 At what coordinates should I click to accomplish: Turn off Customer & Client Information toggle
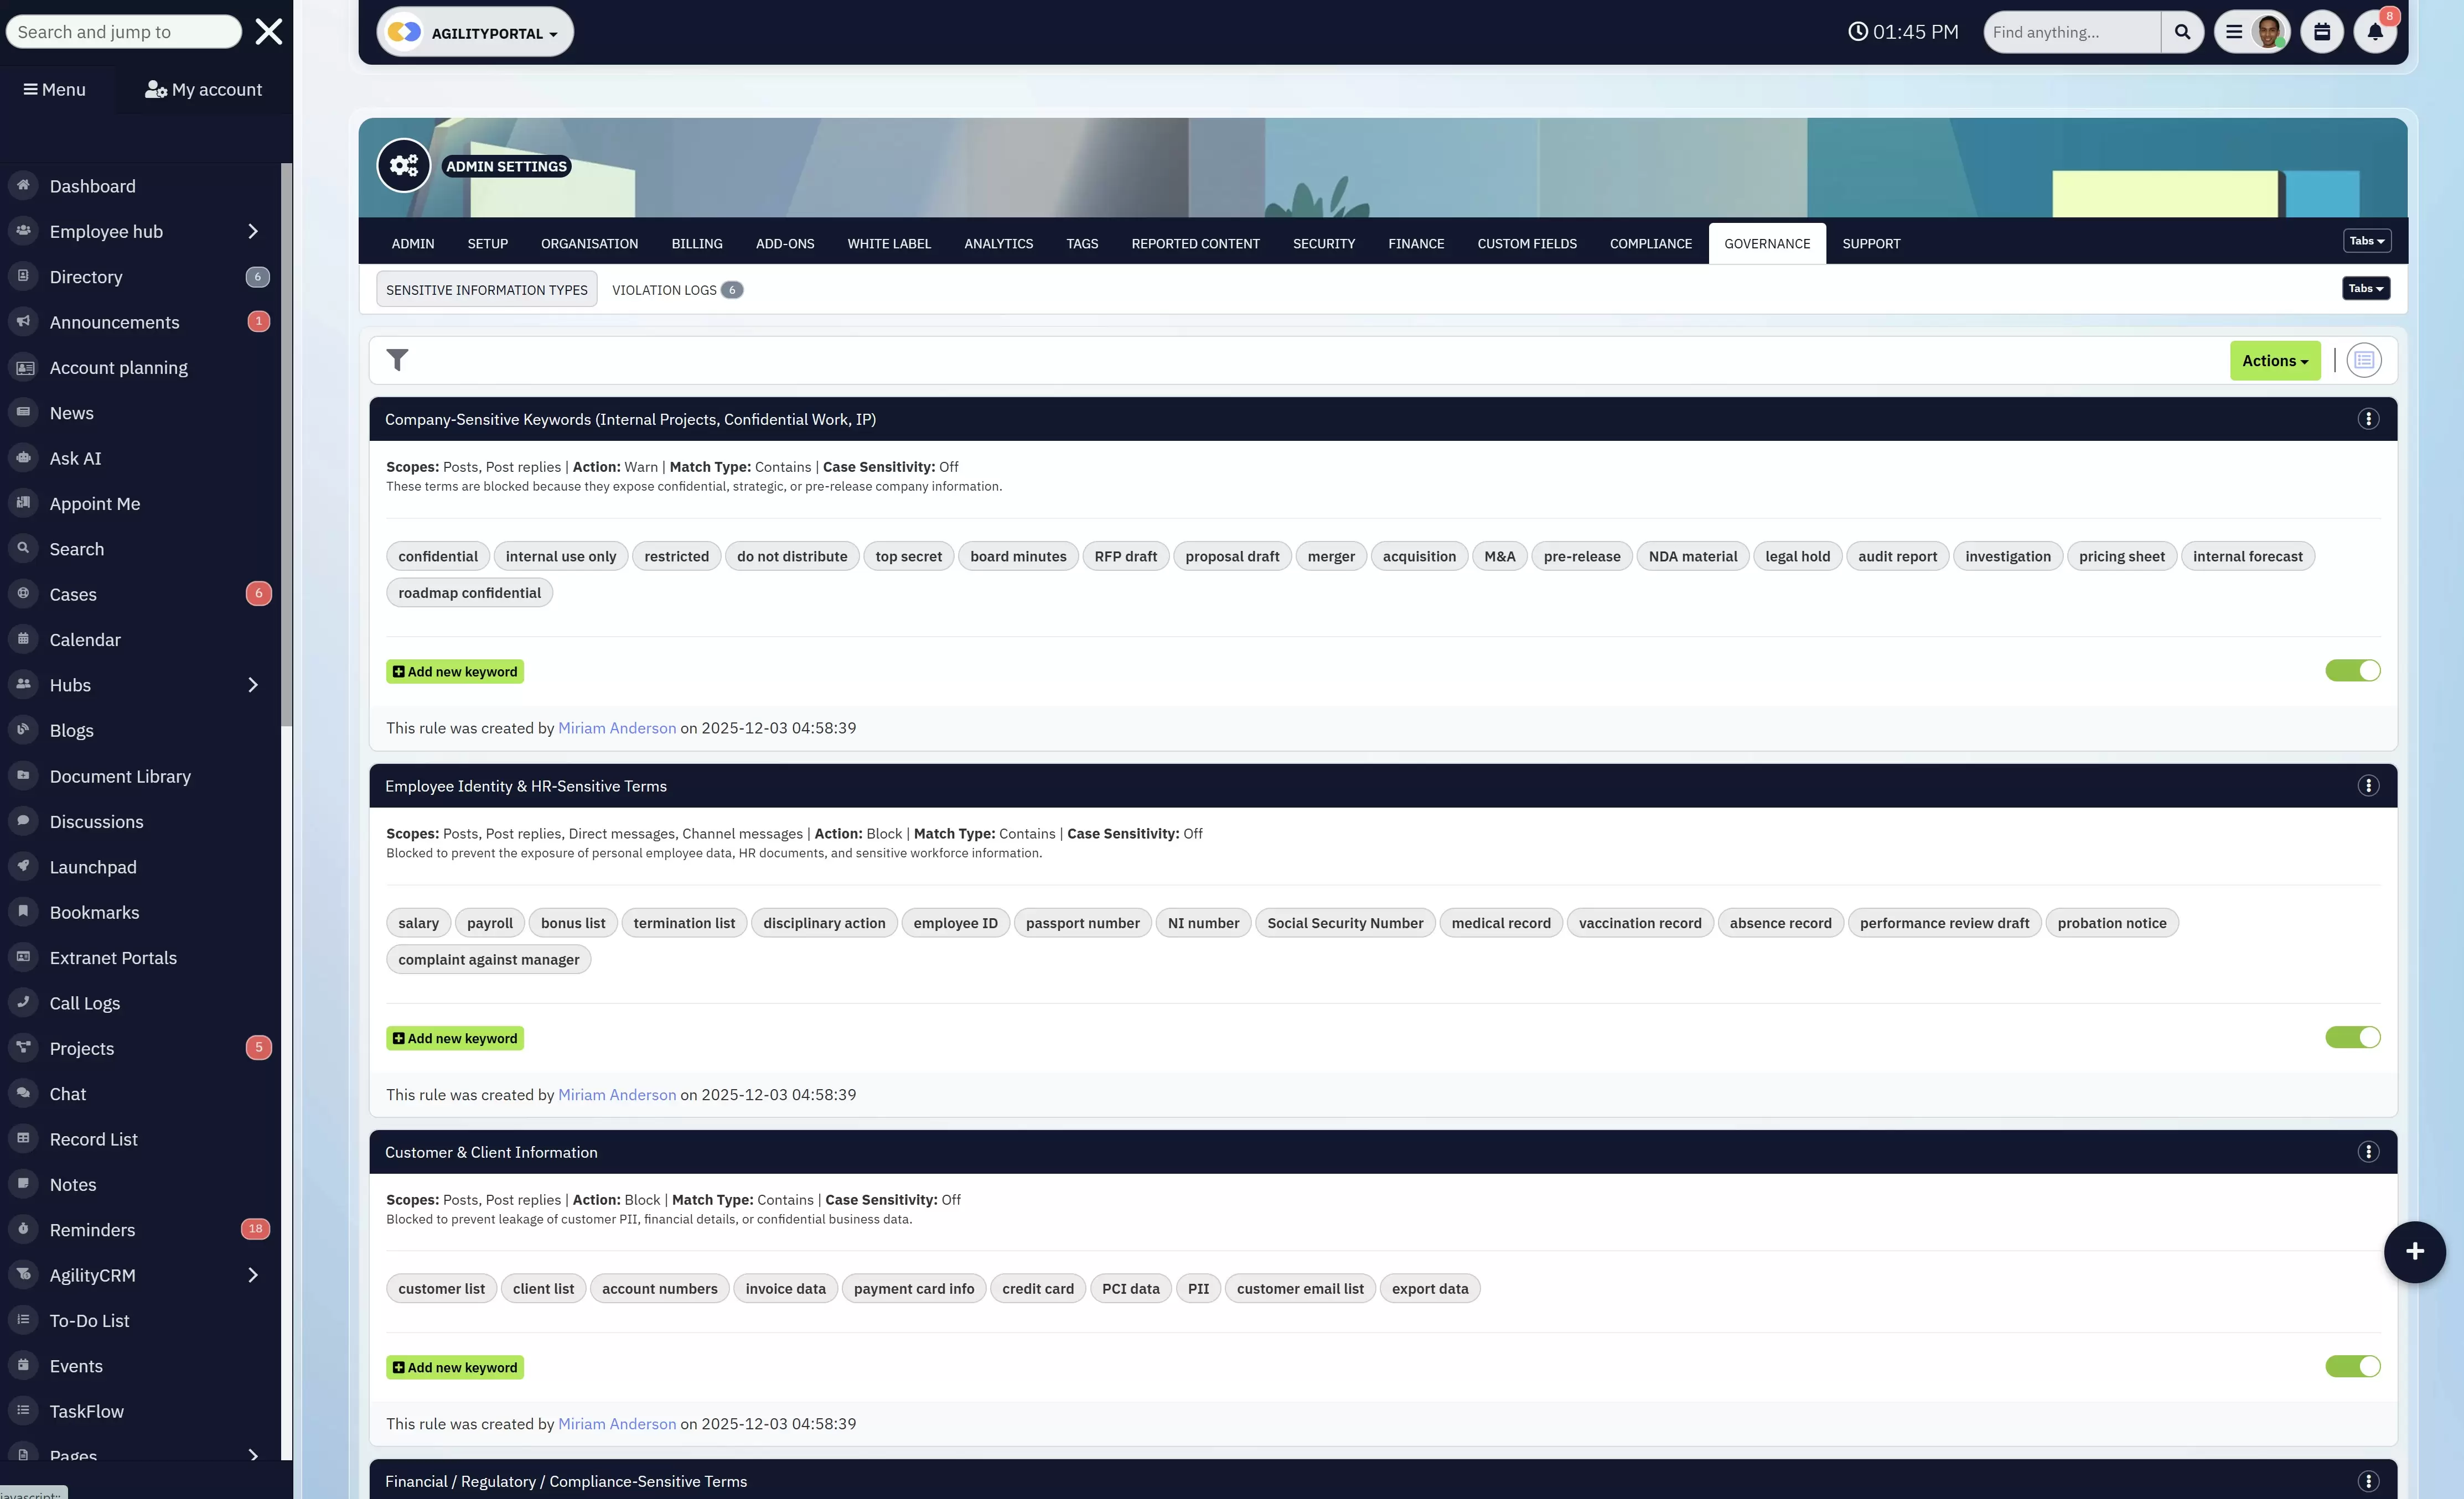pyautogui.click(x=2352, y=1366)
